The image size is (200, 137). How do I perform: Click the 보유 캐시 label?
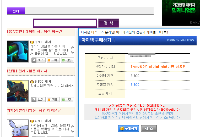(105, 94)
